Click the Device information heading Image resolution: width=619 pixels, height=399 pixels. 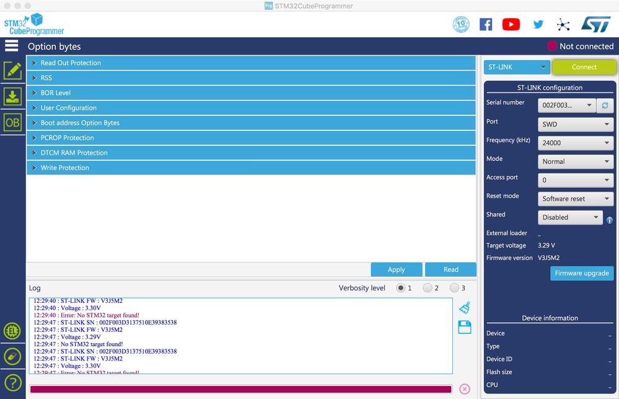pos(550,318)
